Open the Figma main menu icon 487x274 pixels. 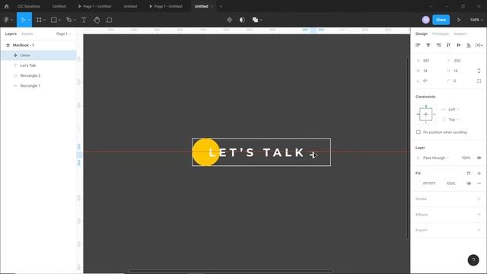[x=7, y=20]
